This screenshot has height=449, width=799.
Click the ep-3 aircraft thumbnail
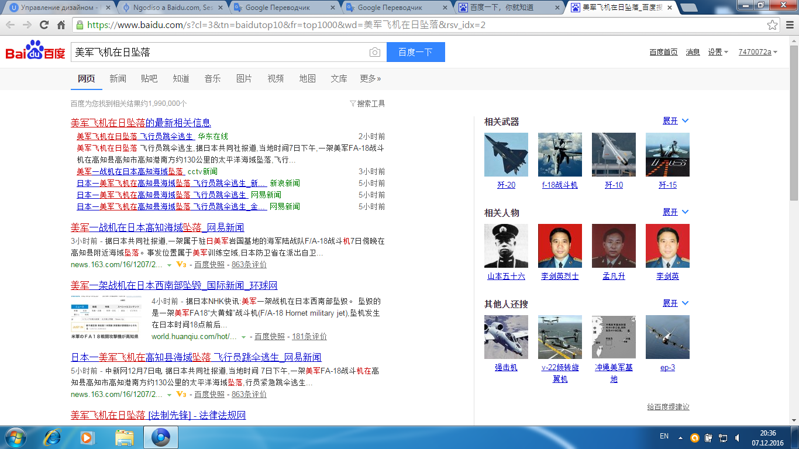tap(667, 337)
